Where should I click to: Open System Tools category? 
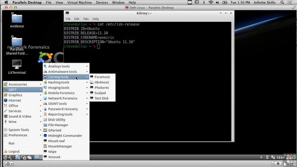(23, 130)
